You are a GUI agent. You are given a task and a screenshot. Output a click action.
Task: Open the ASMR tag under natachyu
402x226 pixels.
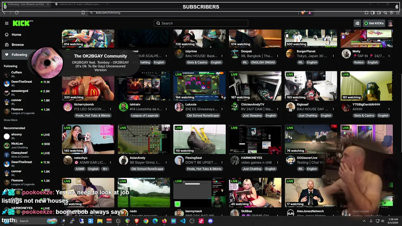pyautogui.click(x=80, y=169)
